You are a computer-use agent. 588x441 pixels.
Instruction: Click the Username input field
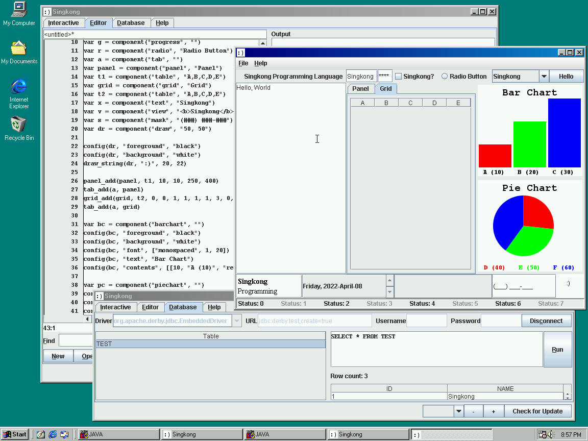pos(426,321)
